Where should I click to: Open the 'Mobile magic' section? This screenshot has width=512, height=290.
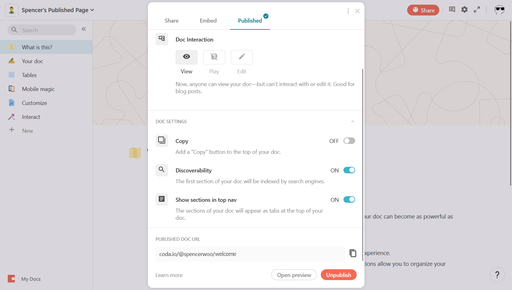click(x=46, y=89)
